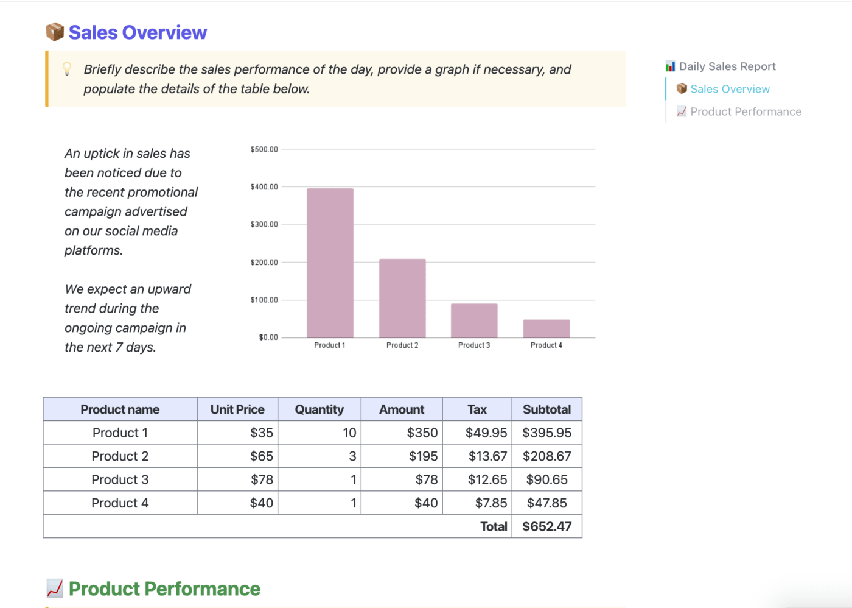Click the package icon in the outline sidebar
Viewport: 852px width, 608px height.
(682, 89)
